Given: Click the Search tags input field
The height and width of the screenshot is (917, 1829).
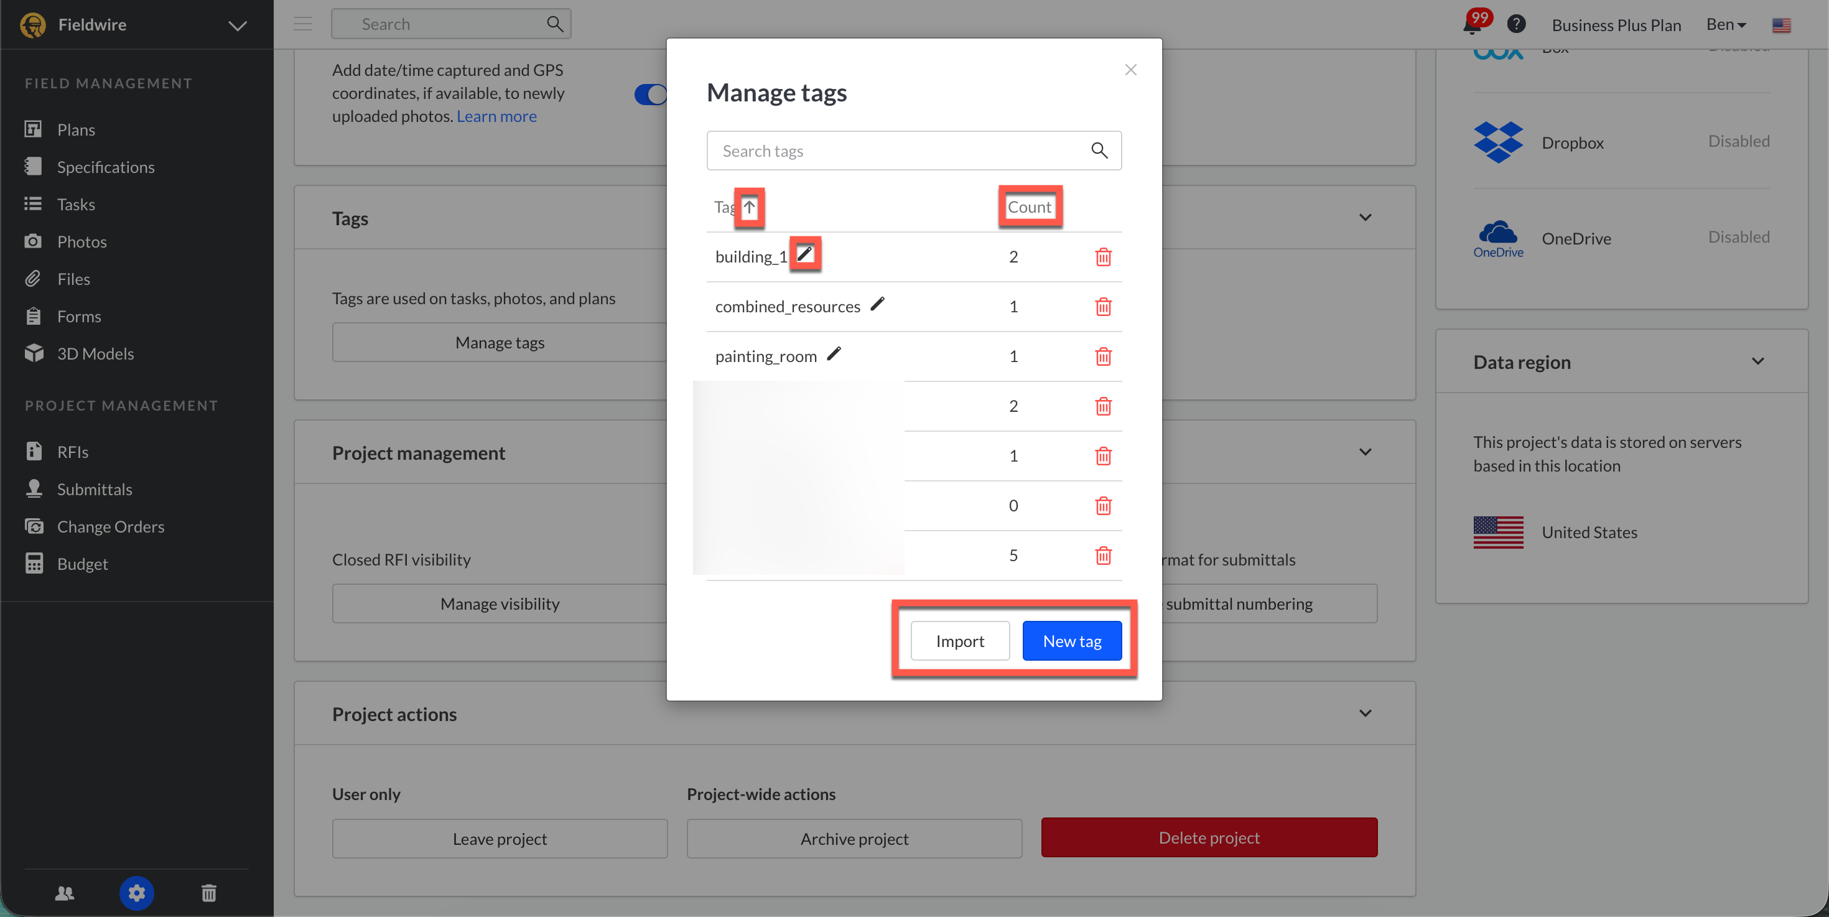Looking at the screenshot, I should click(x=914, y=151).
